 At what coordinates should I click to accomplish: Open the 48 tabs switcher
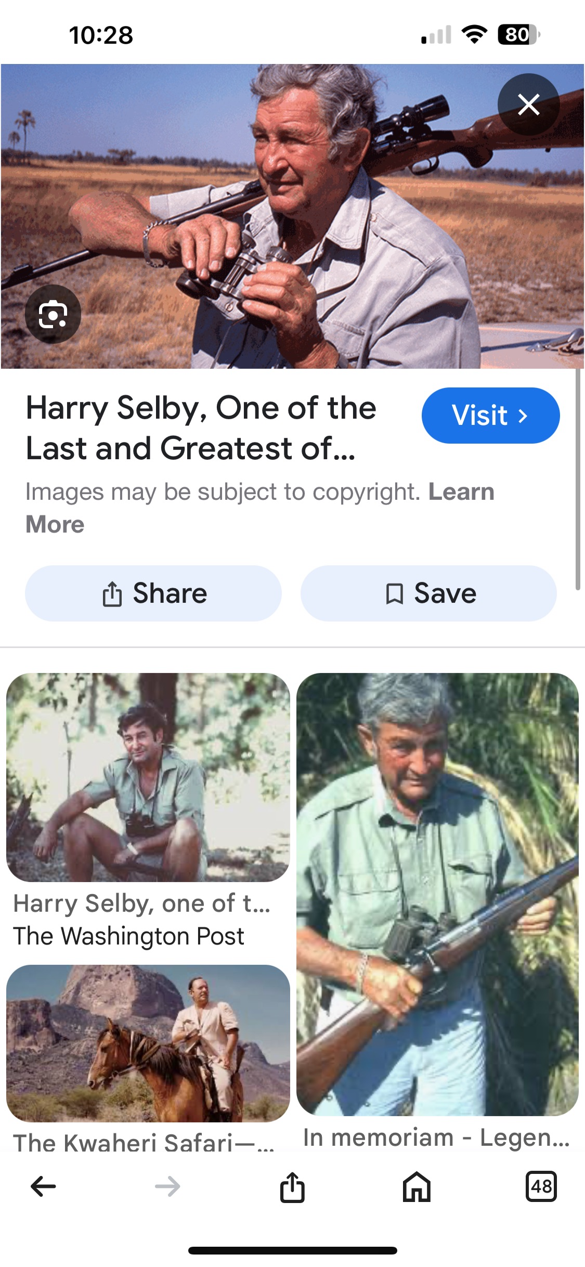click(541, 1186)
